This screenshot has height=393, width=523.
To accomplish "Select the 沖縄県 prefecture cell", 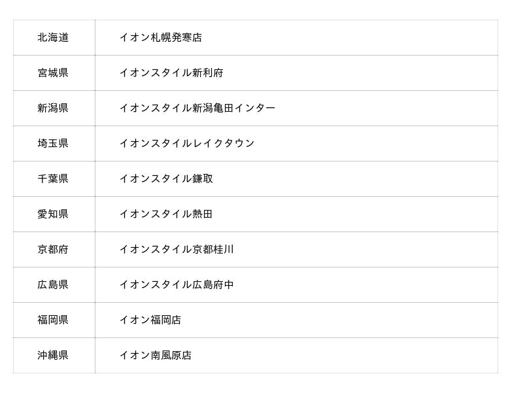I will 53,356.
